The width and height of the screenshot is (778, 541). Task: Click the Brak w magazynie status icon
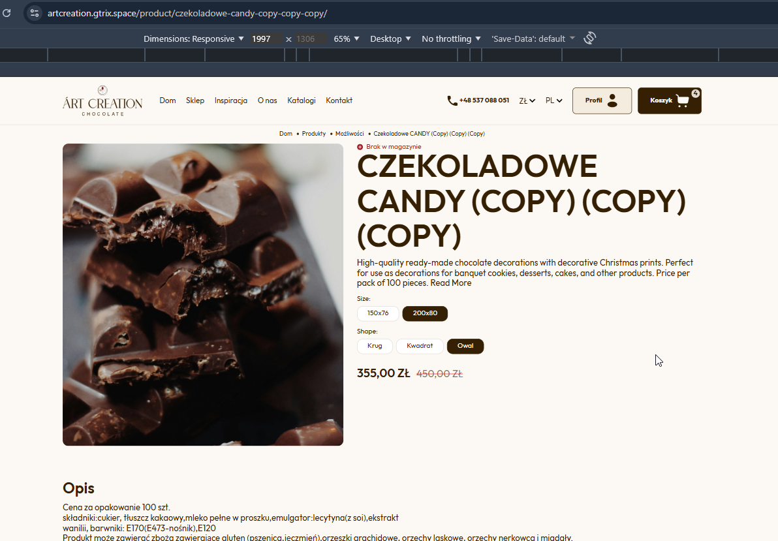[x=360, y=147]
